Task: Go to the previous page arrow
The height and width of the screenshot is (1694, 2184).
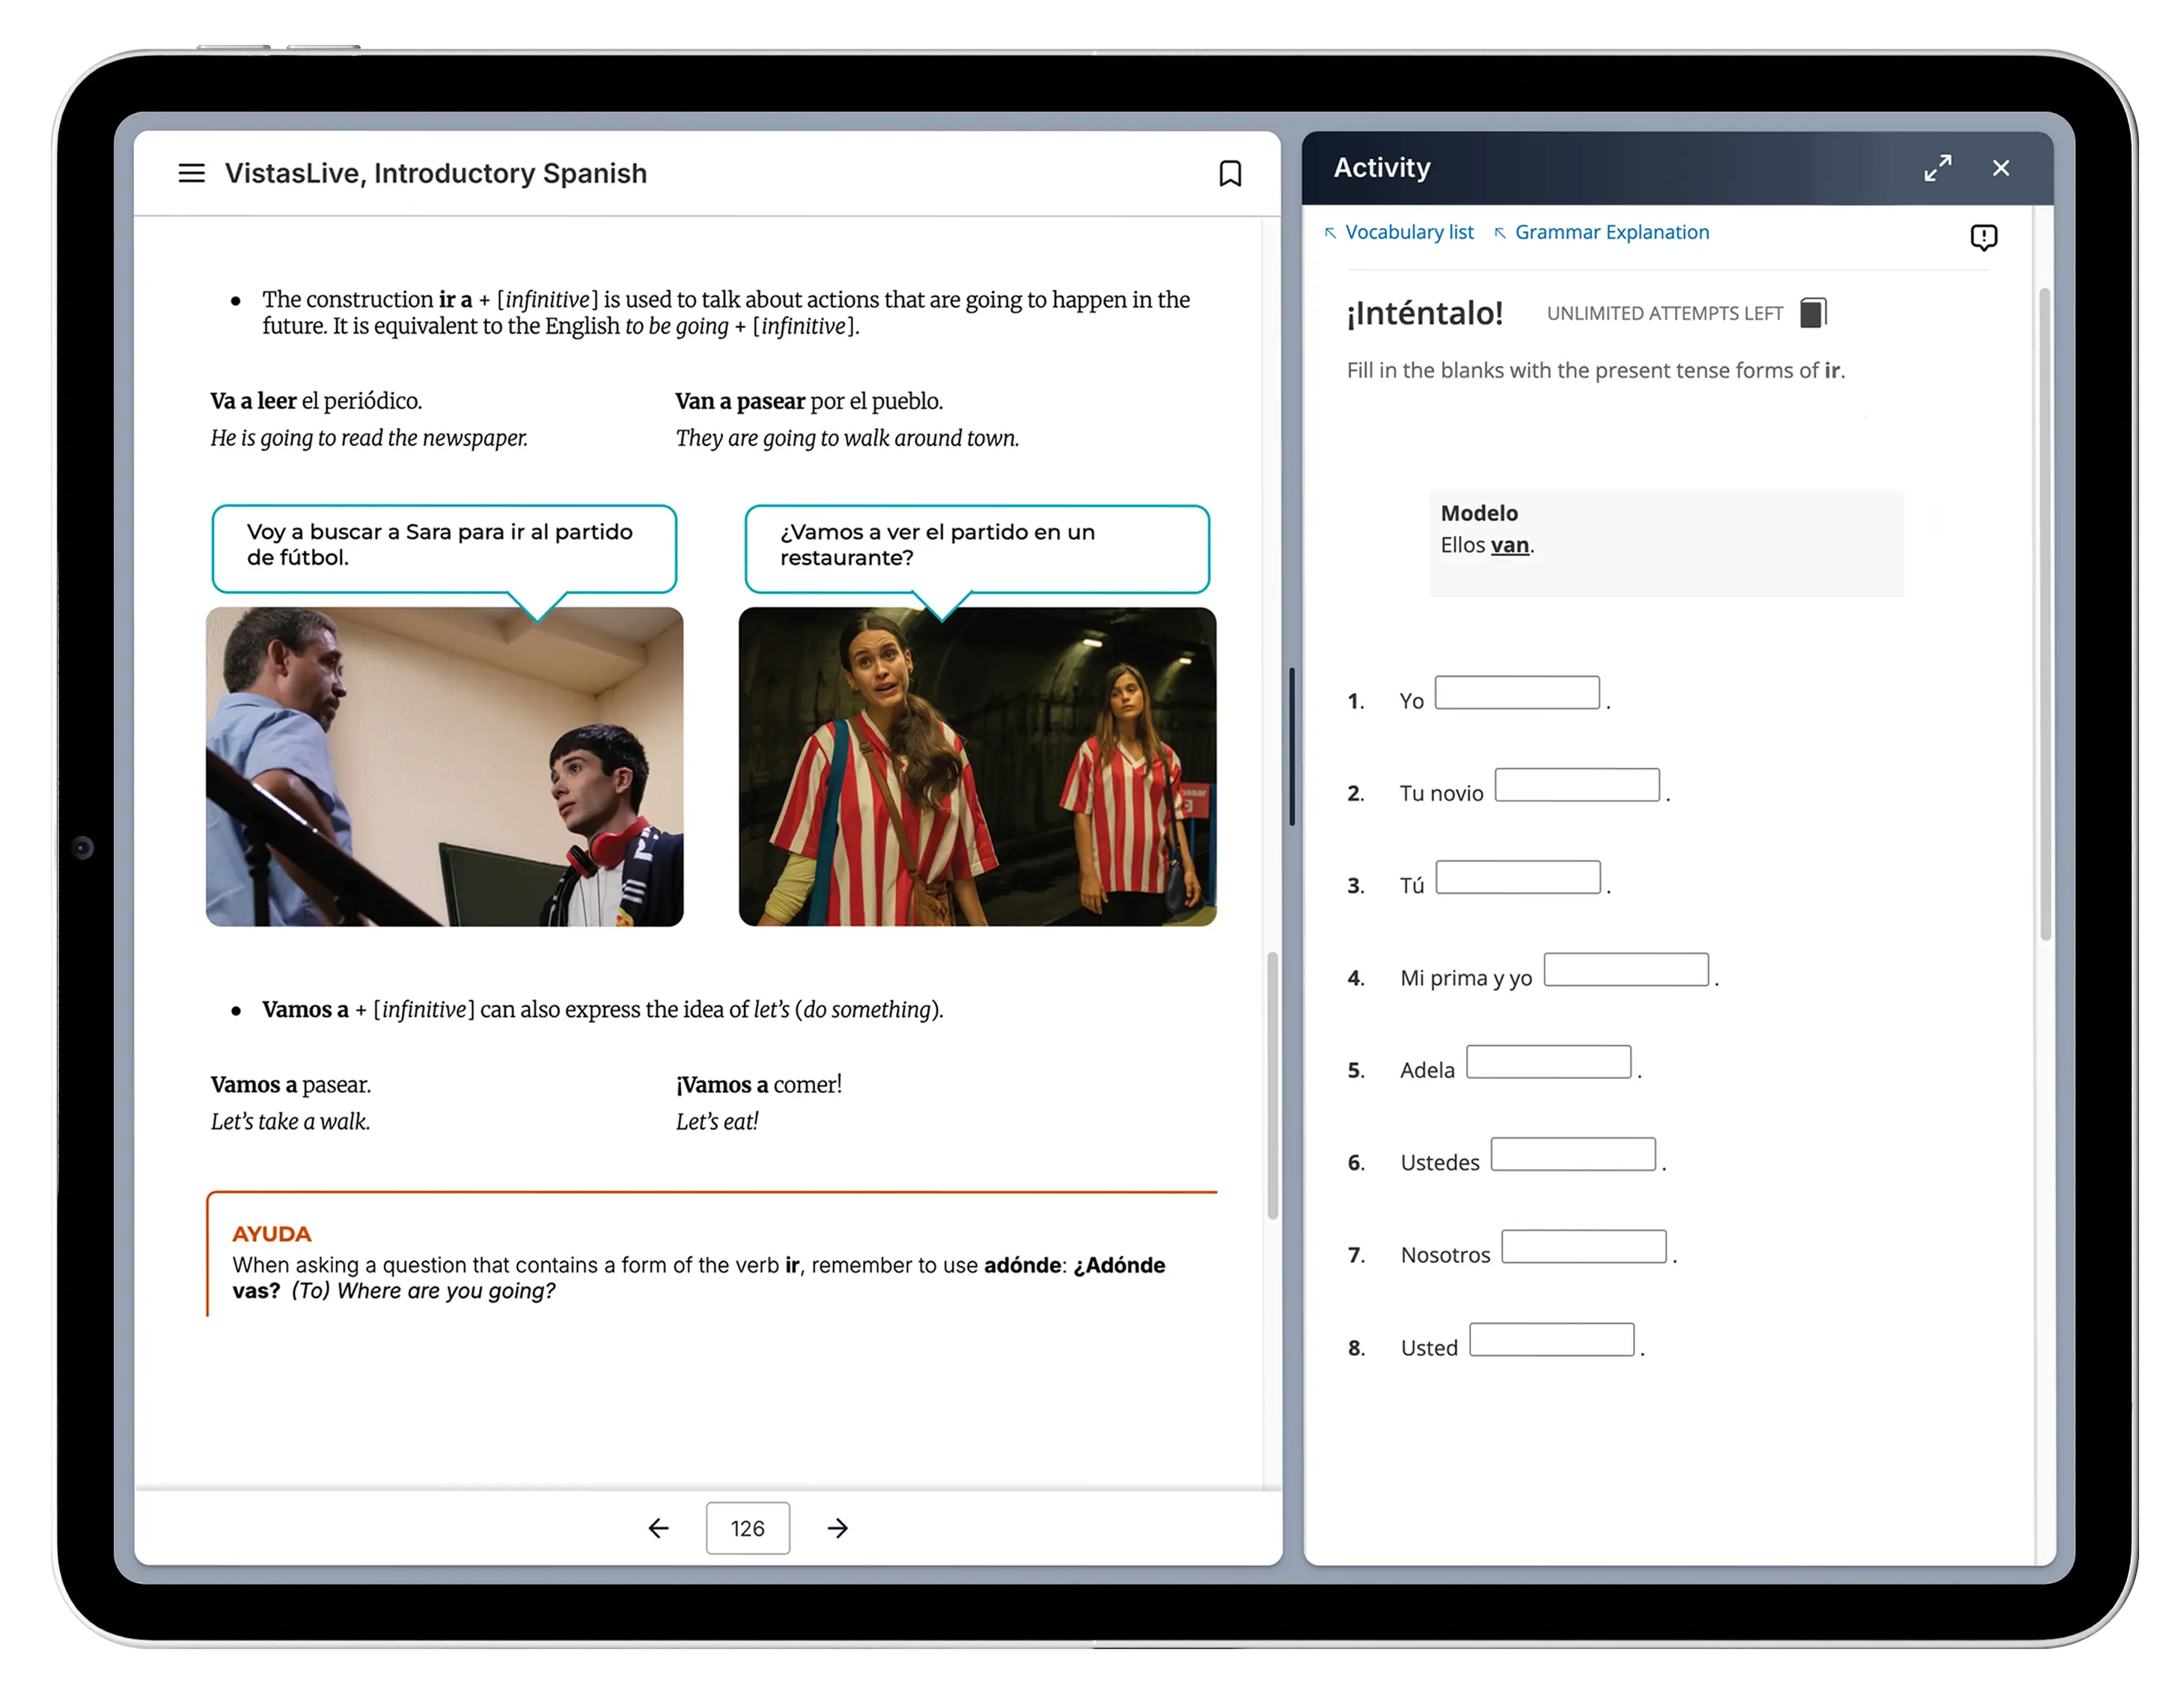Action: 658,1527
